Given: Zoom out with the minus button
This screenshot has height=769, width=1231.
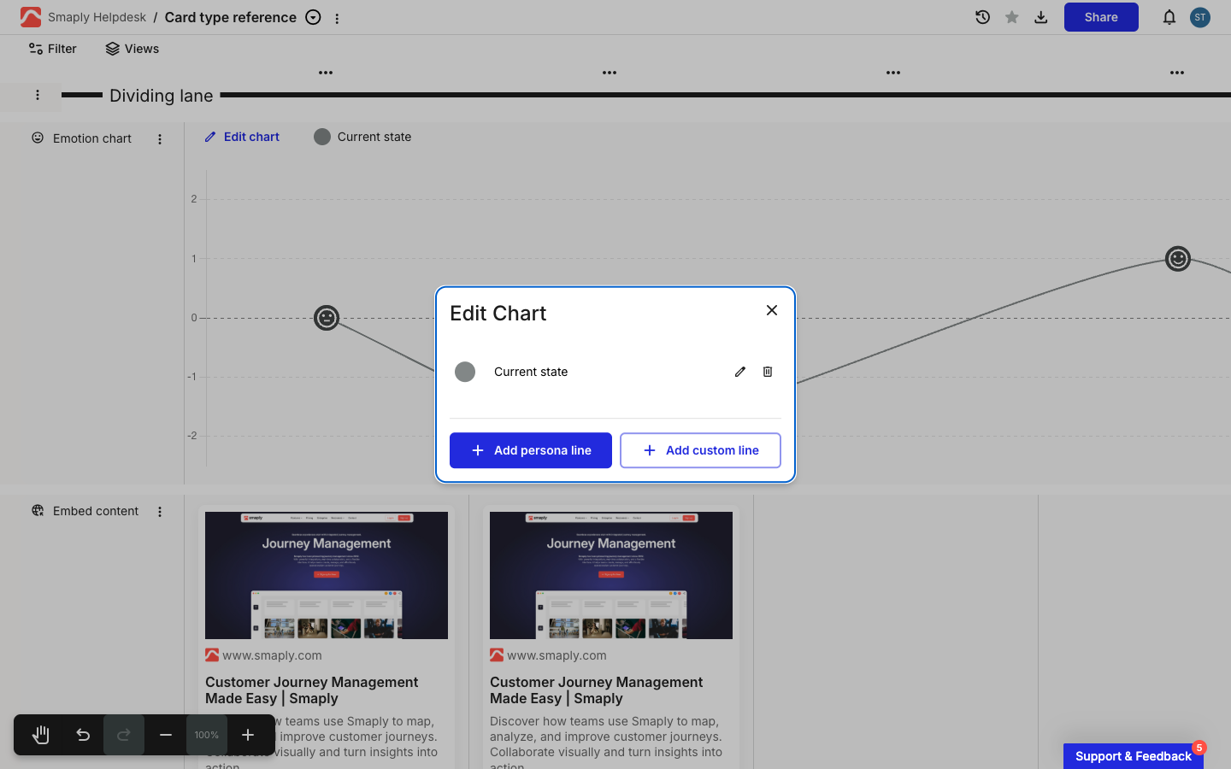Looking at the screenshot, I should 166,735.
